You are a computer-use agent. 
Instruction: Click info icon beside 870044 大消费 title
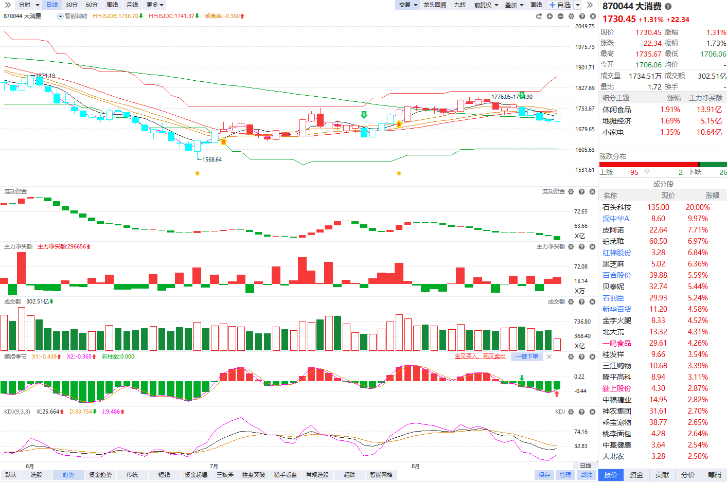tap(668, 7)
